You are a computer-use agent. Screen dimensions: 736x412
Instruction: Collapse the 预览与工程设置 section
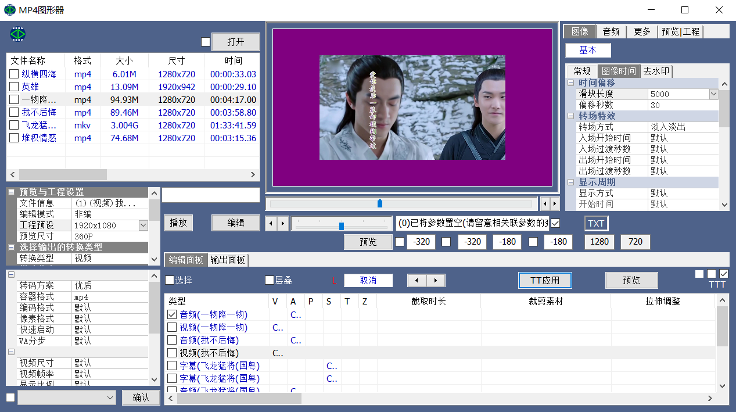pos(11,192)
